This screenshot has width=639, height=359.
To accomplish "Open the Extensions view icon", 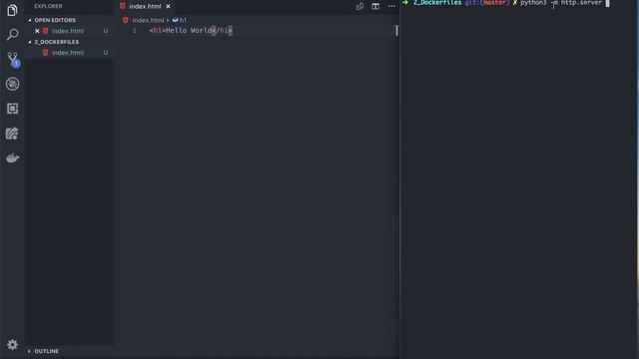I will [12, 109].
